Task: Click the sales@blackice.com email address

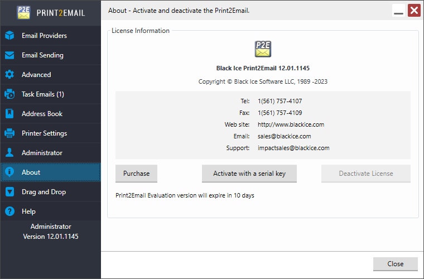Action: click(284, 136)
